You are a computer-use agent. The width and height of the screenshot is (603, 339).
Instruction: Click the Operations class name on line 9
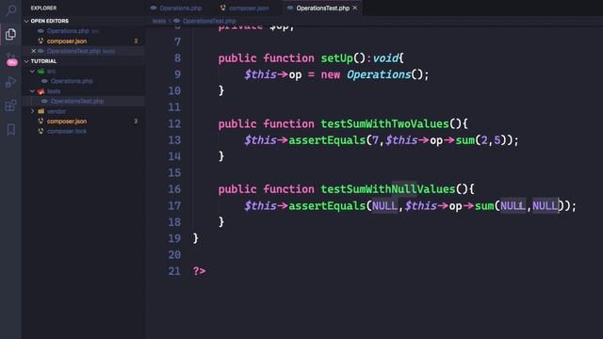pos(379,74)
